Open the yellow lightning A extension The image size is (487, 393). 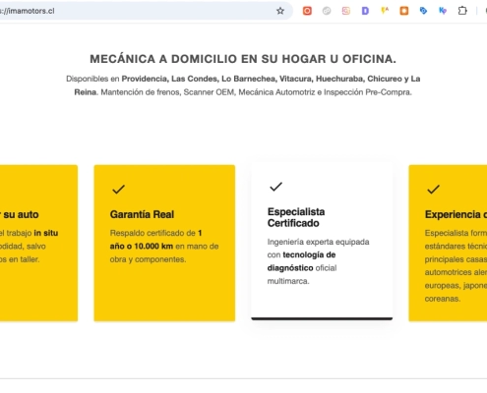pyautogui.click(x=385, y=11)
